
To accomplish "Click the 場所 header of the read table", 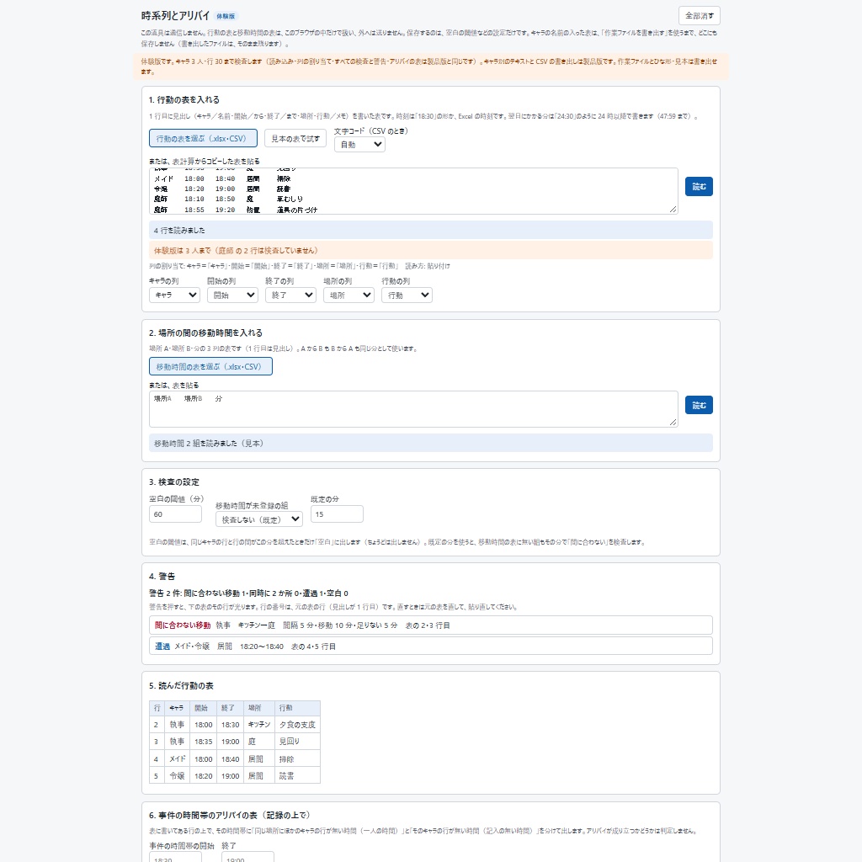I will coord(259,708).
